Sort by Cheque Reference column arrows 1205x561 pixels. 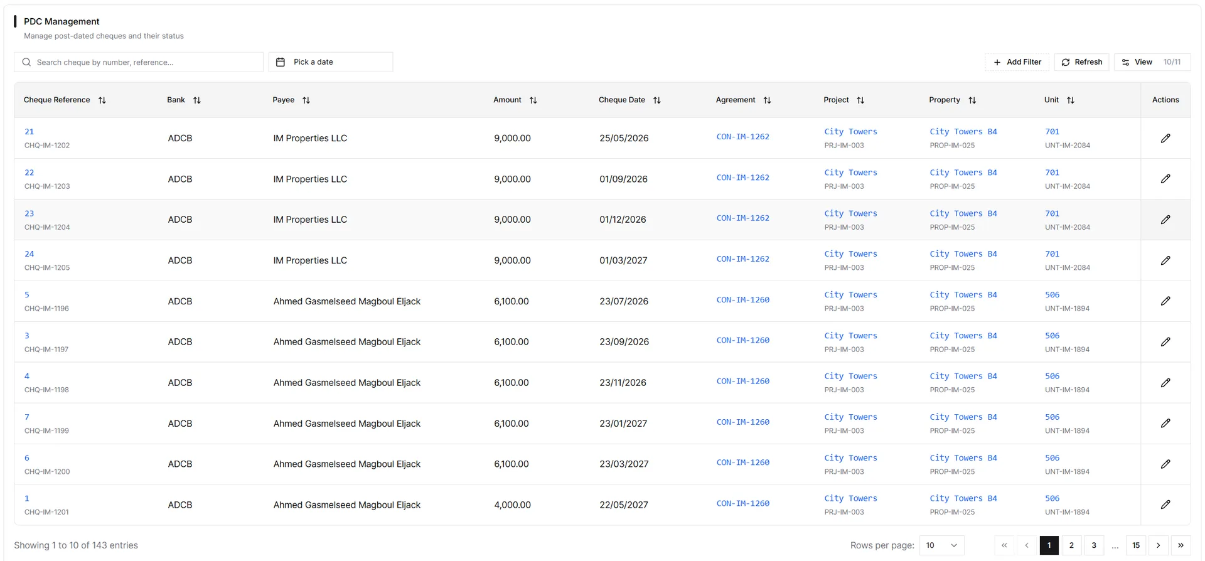point(102,100)
